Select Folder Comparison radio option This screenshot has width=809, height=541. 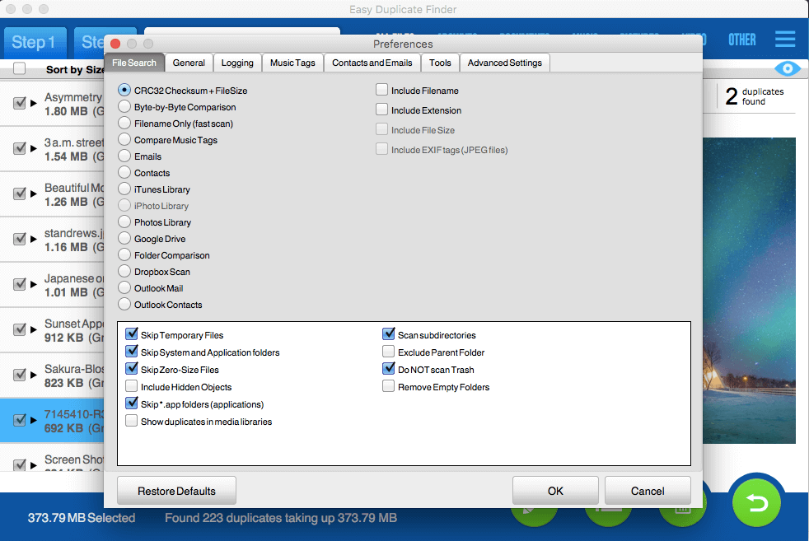[x=124, y=255]
